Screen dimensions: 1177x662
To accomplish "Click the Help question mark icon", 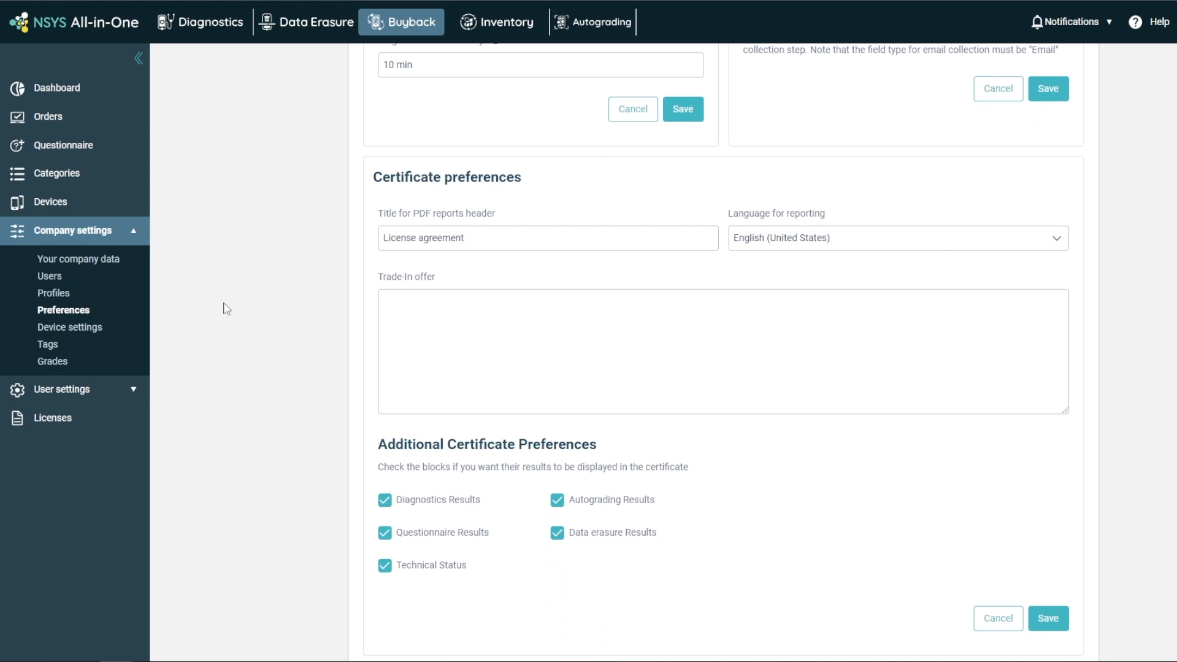I will [1135, 22].
